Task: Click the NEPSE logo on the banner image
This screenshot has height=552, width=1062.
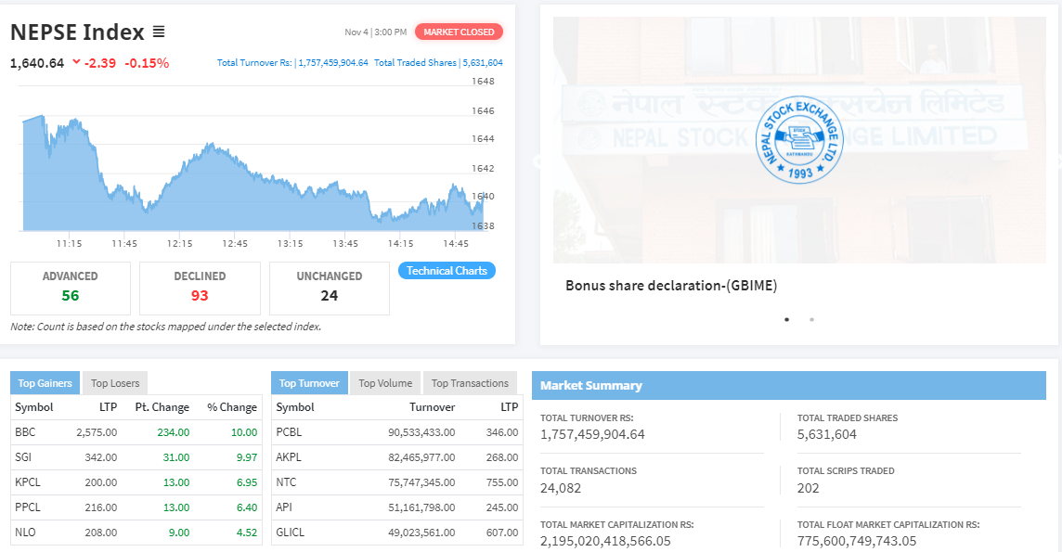Action: tap(799, 139)
